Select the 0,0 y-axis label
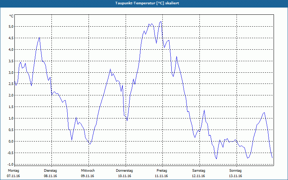Viewport: 288px width, 180px height. pyautogui.click(x=11, y=141)
